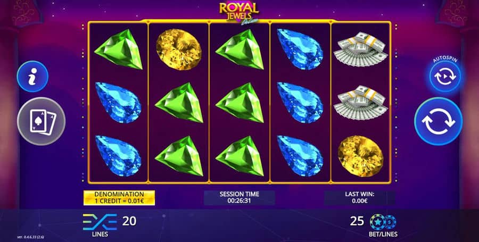This screenshot has height=242, width=479.
Task: Click the middle green gem on third reel
Action: [240, 103]
